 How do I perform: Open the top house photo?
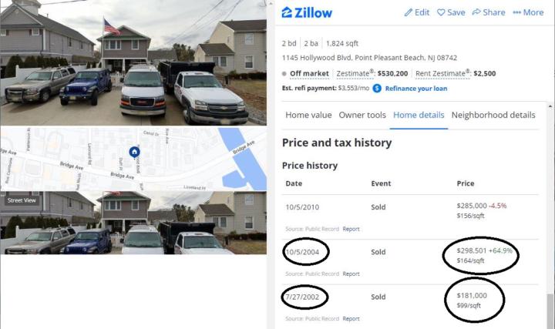134,62
